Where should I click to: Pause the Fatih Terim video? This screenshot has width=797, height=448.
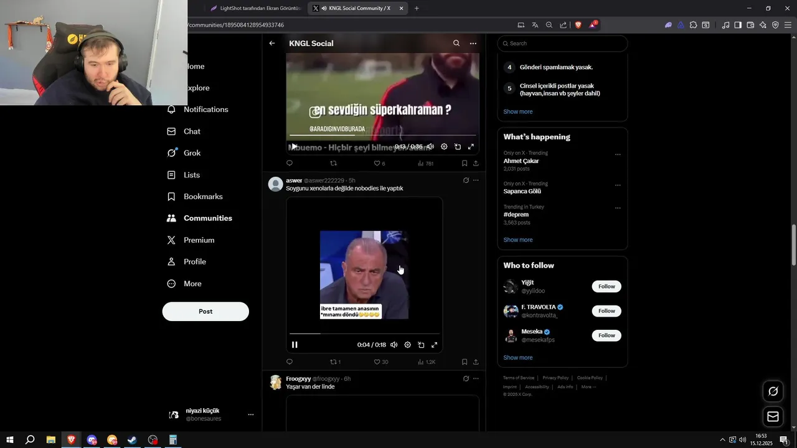[x=295, y=345]
